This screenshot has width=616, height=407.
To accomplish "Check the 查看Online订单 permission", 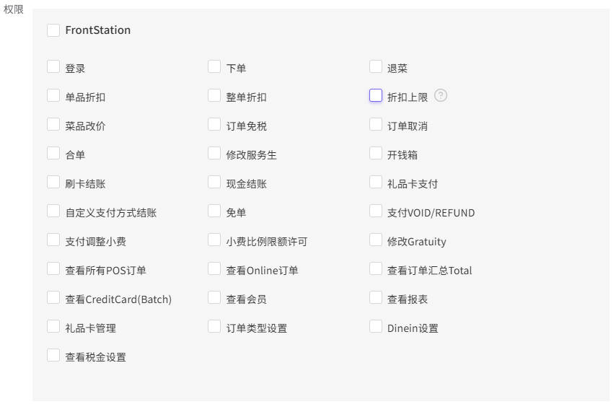I will 214,268.
